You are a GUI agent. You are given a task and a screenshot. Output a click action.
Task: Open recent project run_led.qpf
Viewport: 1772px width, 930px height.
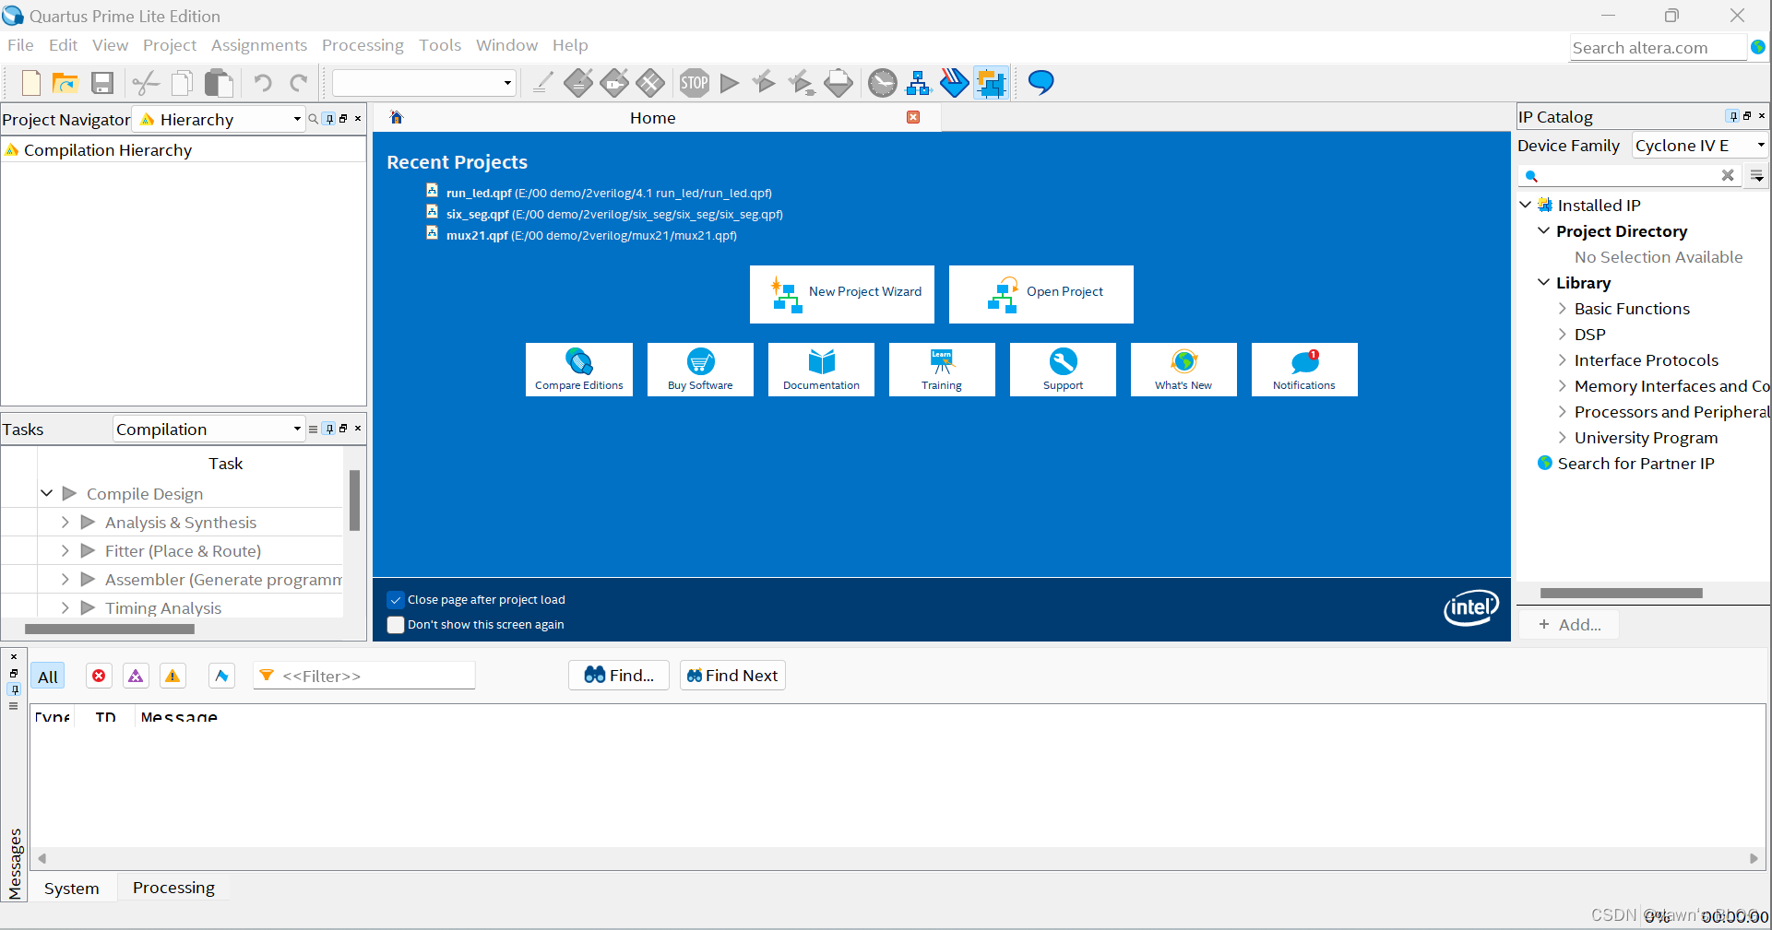pos(609,193)
